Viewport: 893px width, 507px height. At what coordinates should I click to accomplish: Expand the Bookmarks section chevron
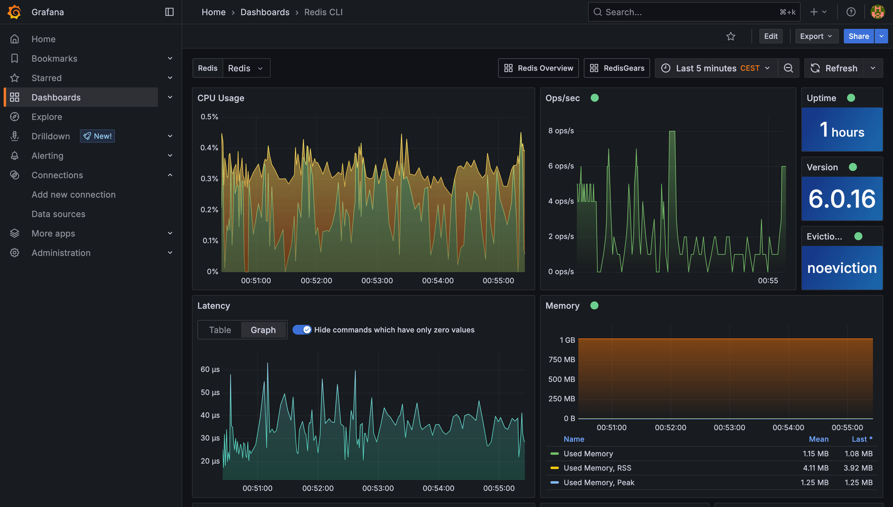click(170, 59)
